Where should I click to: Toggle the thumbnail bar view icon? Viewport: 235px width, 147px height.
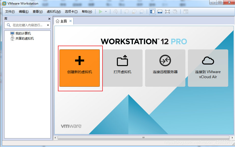(160, 12)
